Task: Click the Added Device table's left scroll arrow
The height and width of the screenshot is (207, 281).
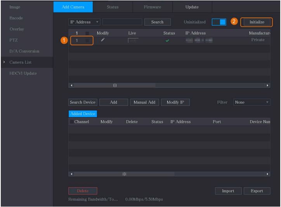Action: pyautogui.click(x=71, y=174)
